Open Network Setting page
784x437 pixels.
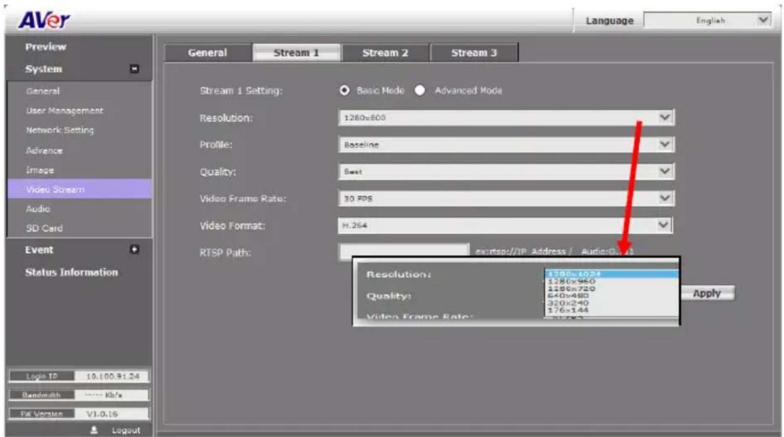click(x=60, y=131)
